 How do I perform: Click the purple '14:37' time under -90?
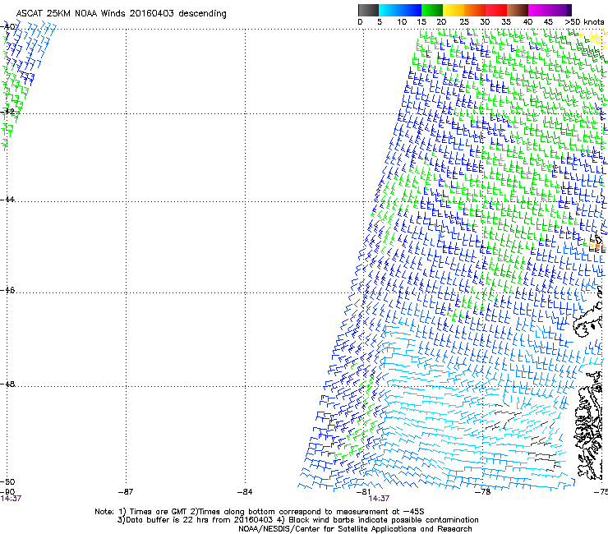(x=11, y=499)
